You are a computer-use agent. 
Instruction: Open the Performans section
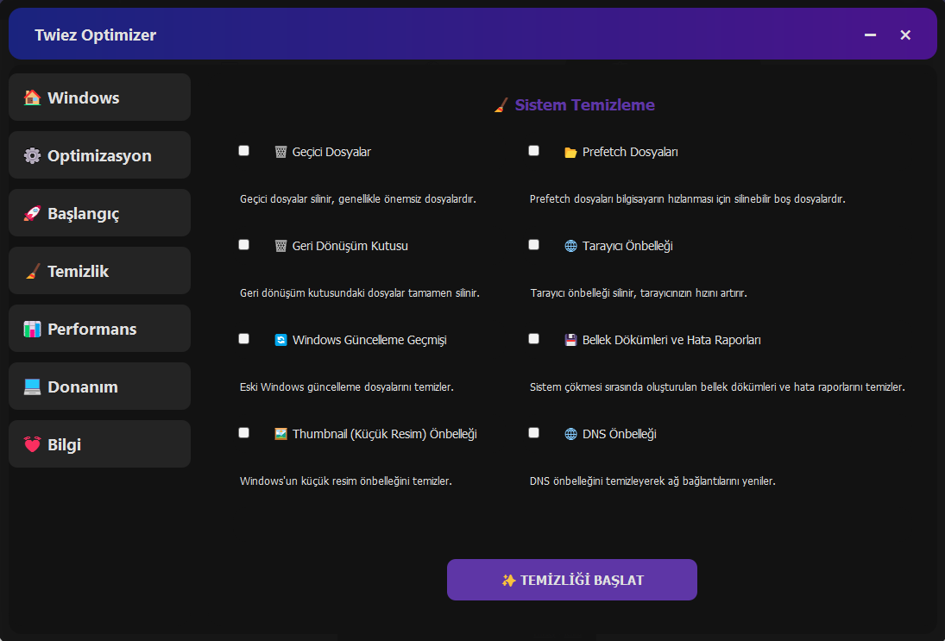click(x=99, y=329)
